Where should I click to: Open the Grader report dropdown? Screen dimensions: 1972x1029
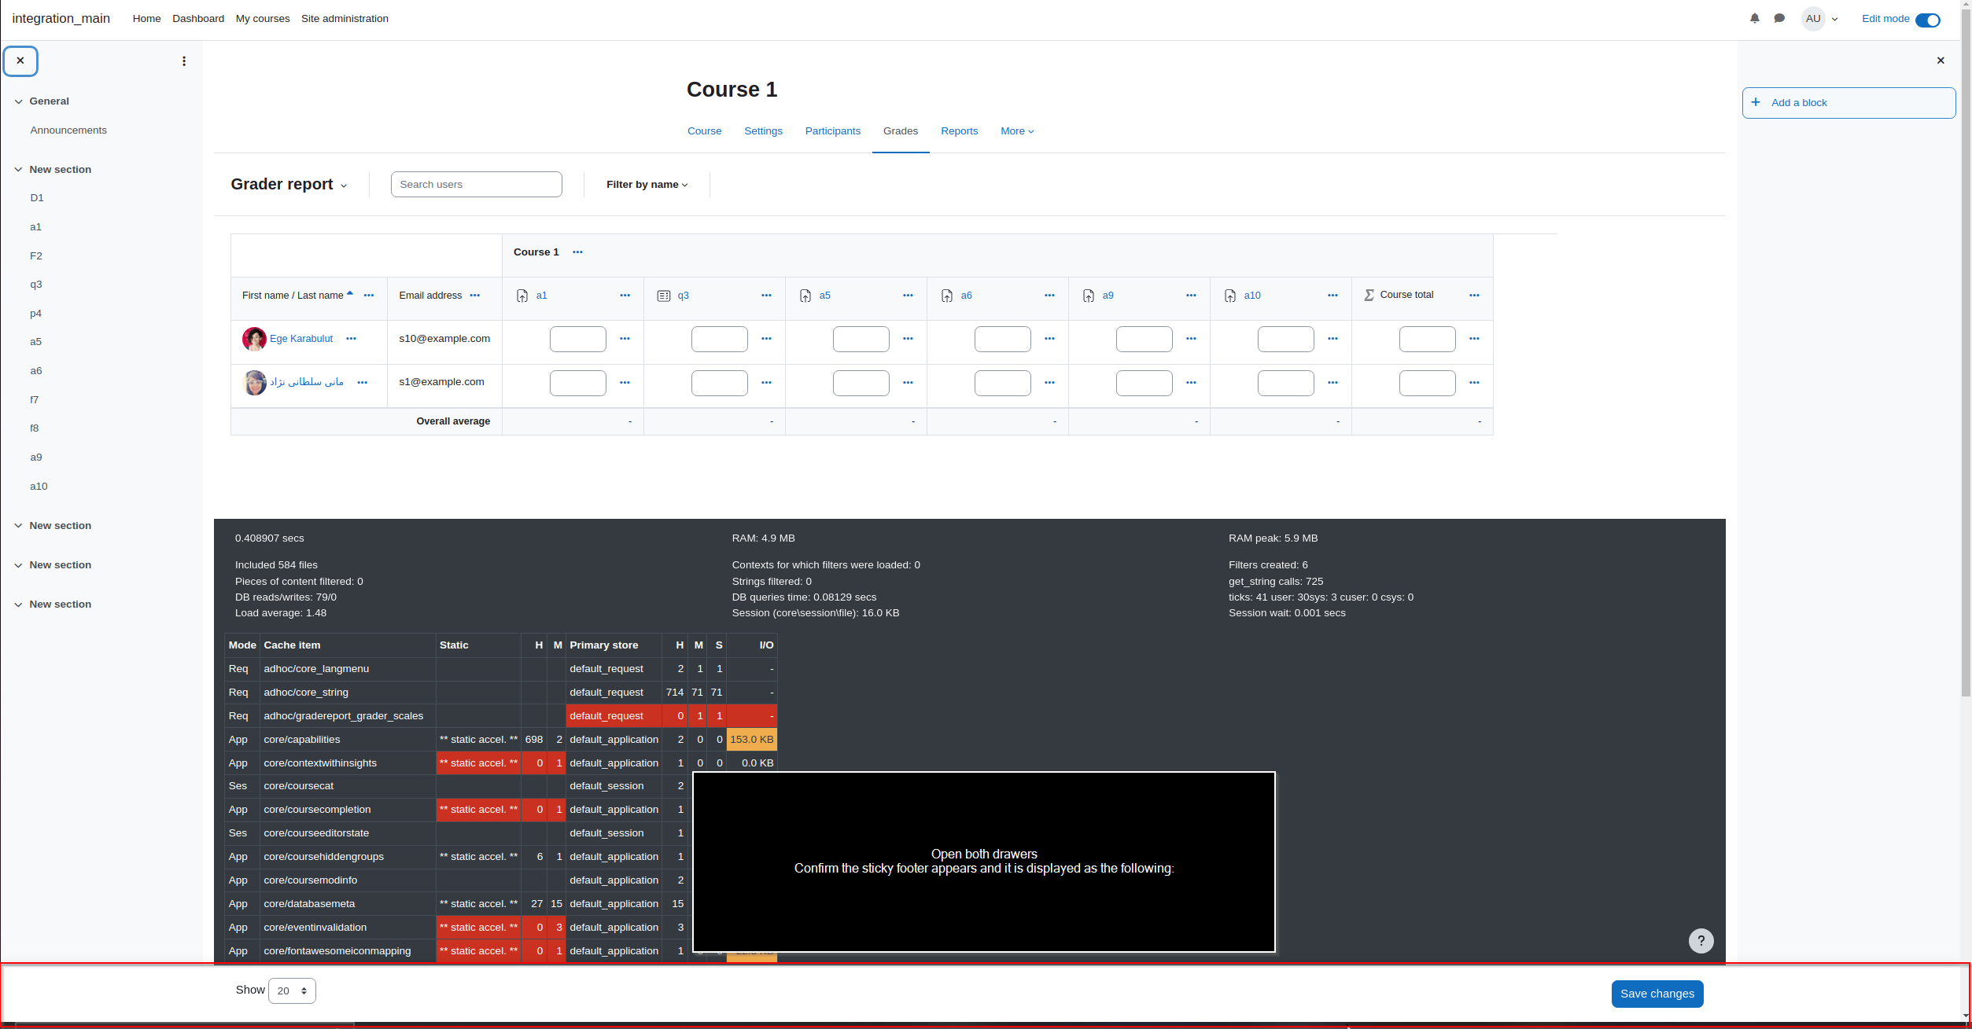(289, 184)
